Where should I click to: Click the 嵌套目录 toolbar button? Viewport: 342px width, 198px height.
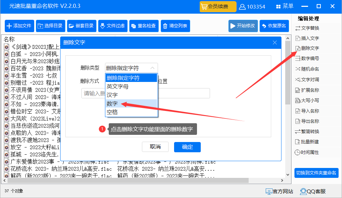click(x=82, y=26)
